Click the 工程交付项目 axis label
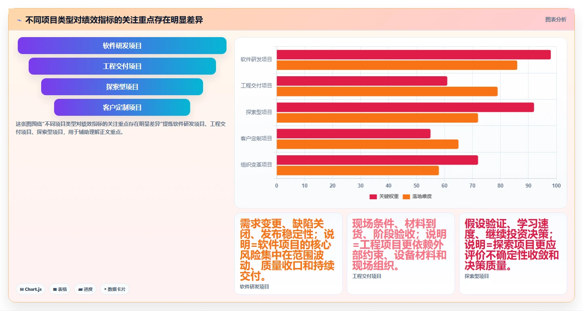The image size is (583, 311). click(x=256, y=86)
